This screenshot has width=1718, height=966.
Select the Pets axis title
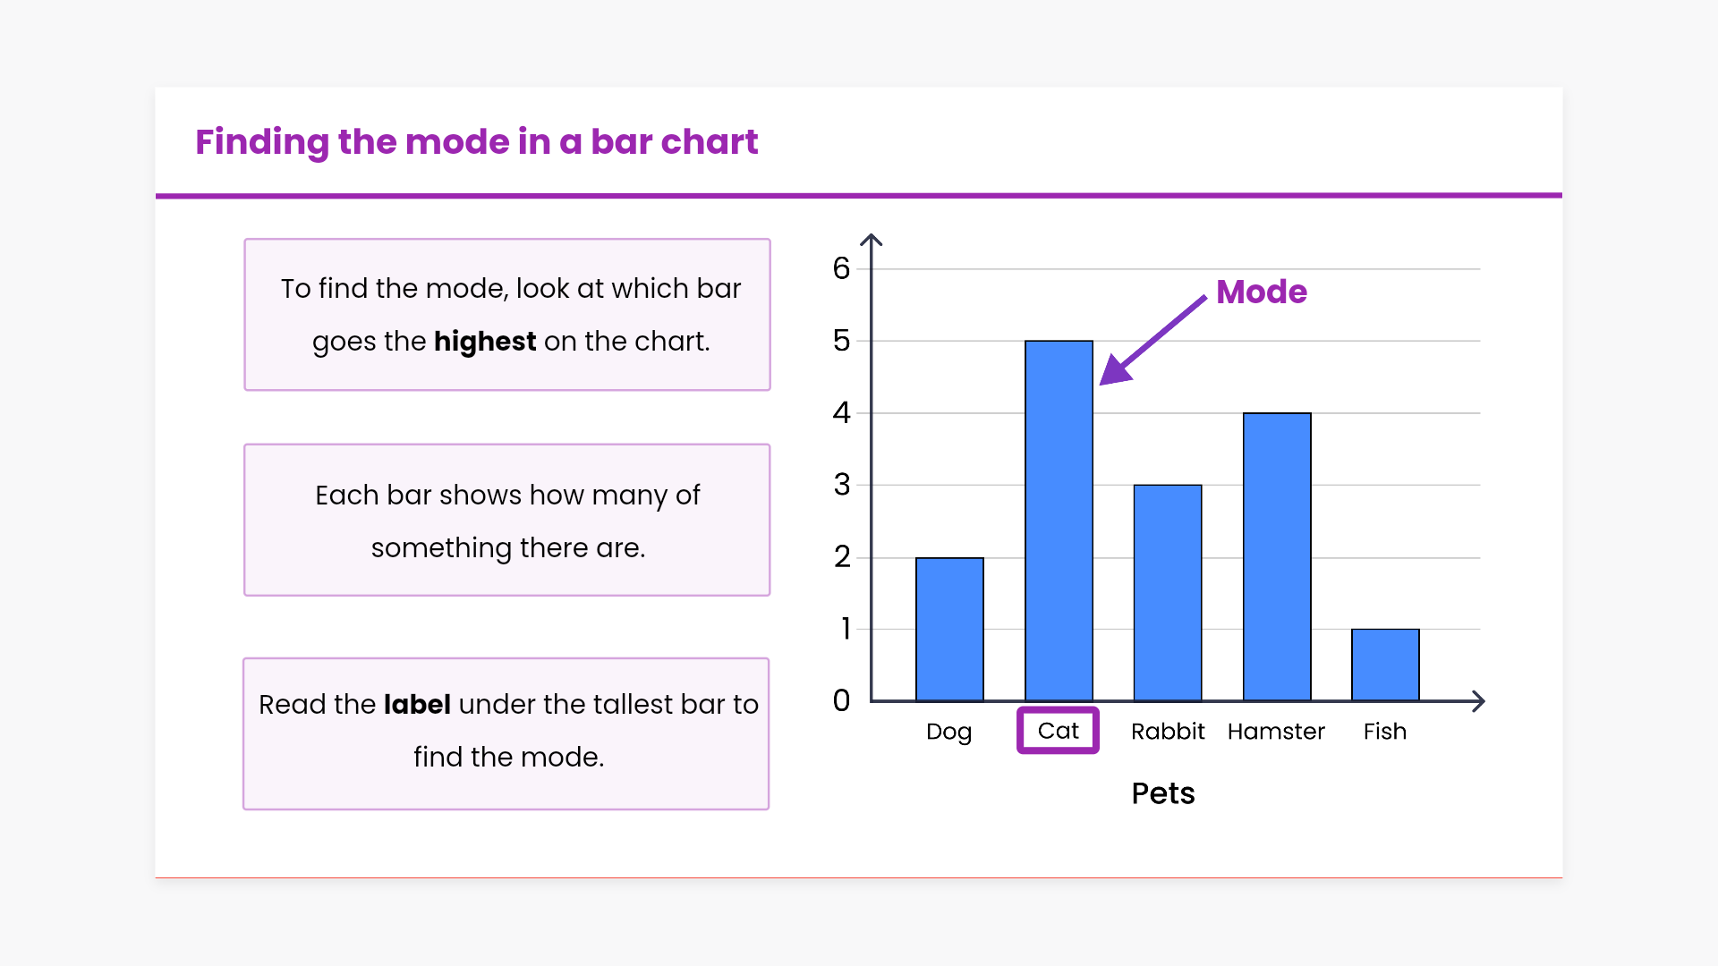[1163, 793]
